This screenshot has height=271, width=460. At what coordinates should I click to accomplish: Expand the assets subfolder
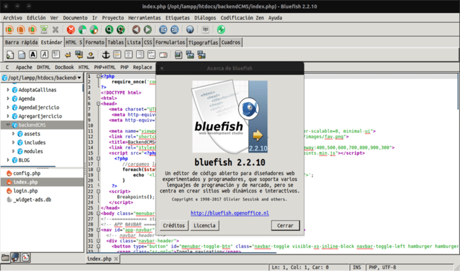(14, 134)
